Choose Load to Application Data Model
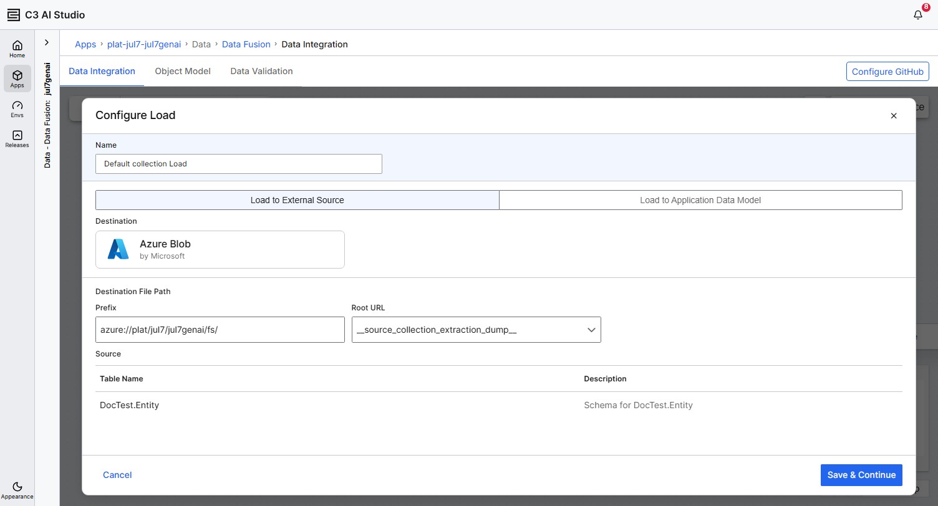The image size is (938, 506). click(700, 200)
